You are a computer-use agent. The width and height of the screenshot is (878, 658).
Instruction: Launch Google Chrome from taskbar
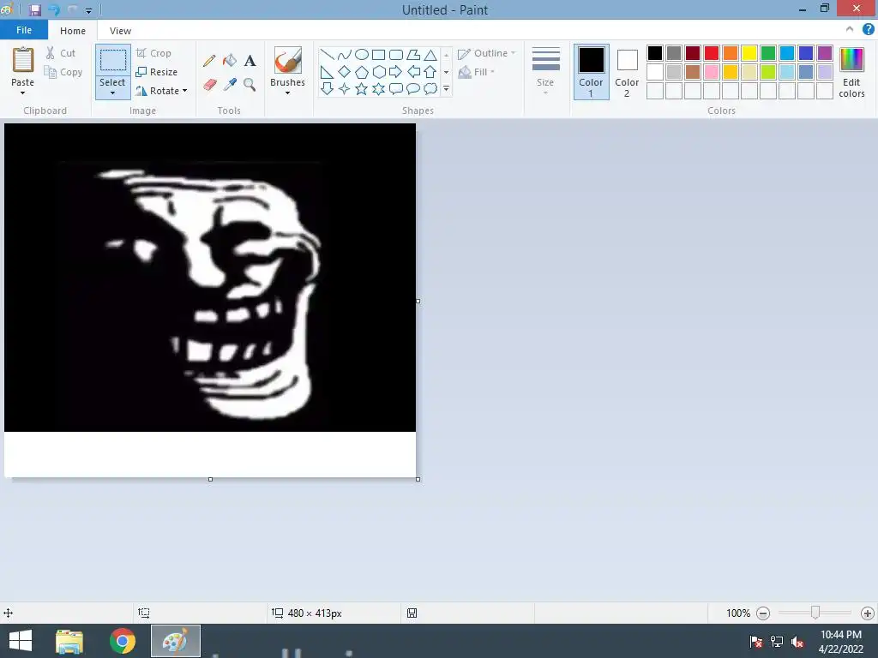(x=122, y=641)
